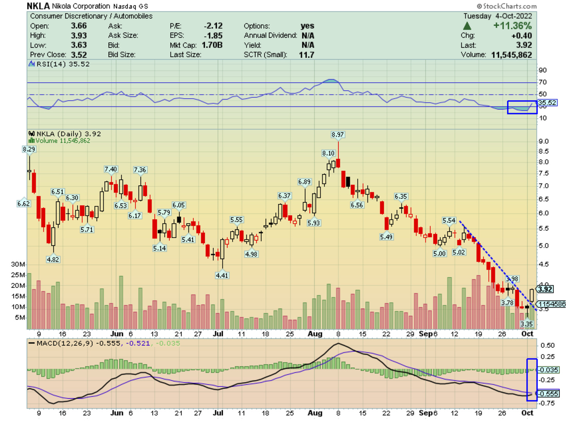Click the Options value yes
The height and width of the screenshot is (422, 569).
308,26
